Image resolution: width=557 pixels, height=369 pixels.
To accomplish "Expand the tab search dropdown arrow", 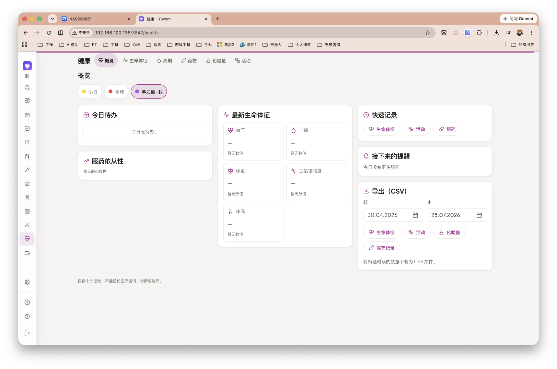I will point(52,19).
